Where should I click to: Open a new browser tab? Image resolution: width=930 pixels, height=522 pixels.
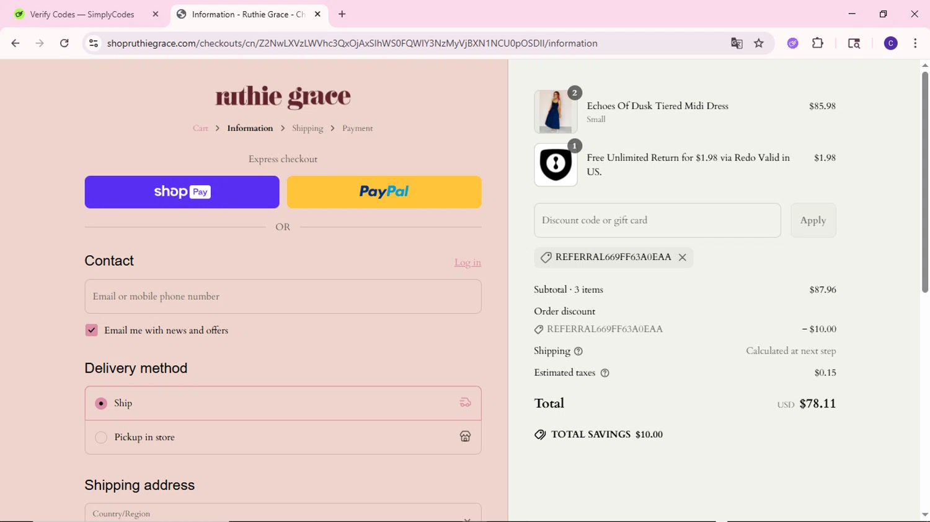pos(342,14)
